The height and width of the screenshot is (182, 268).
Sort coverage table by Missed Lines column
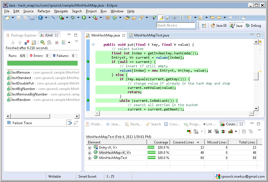pyautogui.click(x=217, y=142)
